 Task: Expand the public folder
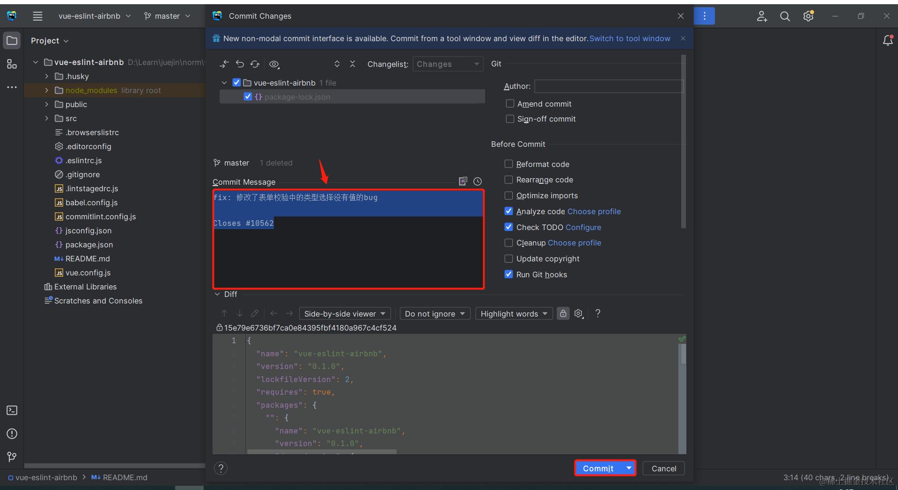(46, 104)
